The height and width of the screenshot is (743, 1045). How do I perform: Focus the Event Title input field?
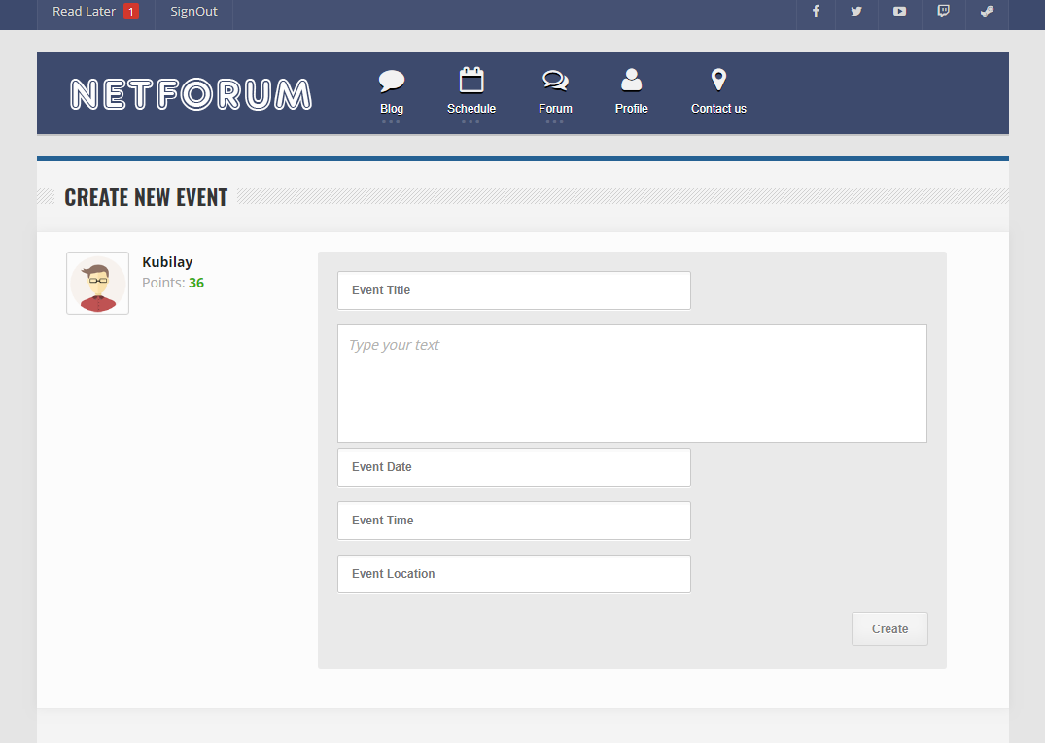pos(513,289)
